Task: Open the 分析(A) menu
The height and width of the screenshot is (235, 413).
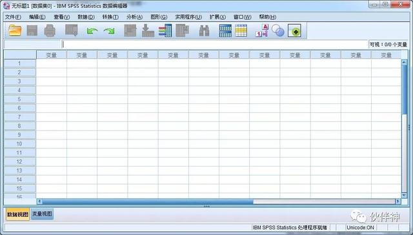Action: 135,17
